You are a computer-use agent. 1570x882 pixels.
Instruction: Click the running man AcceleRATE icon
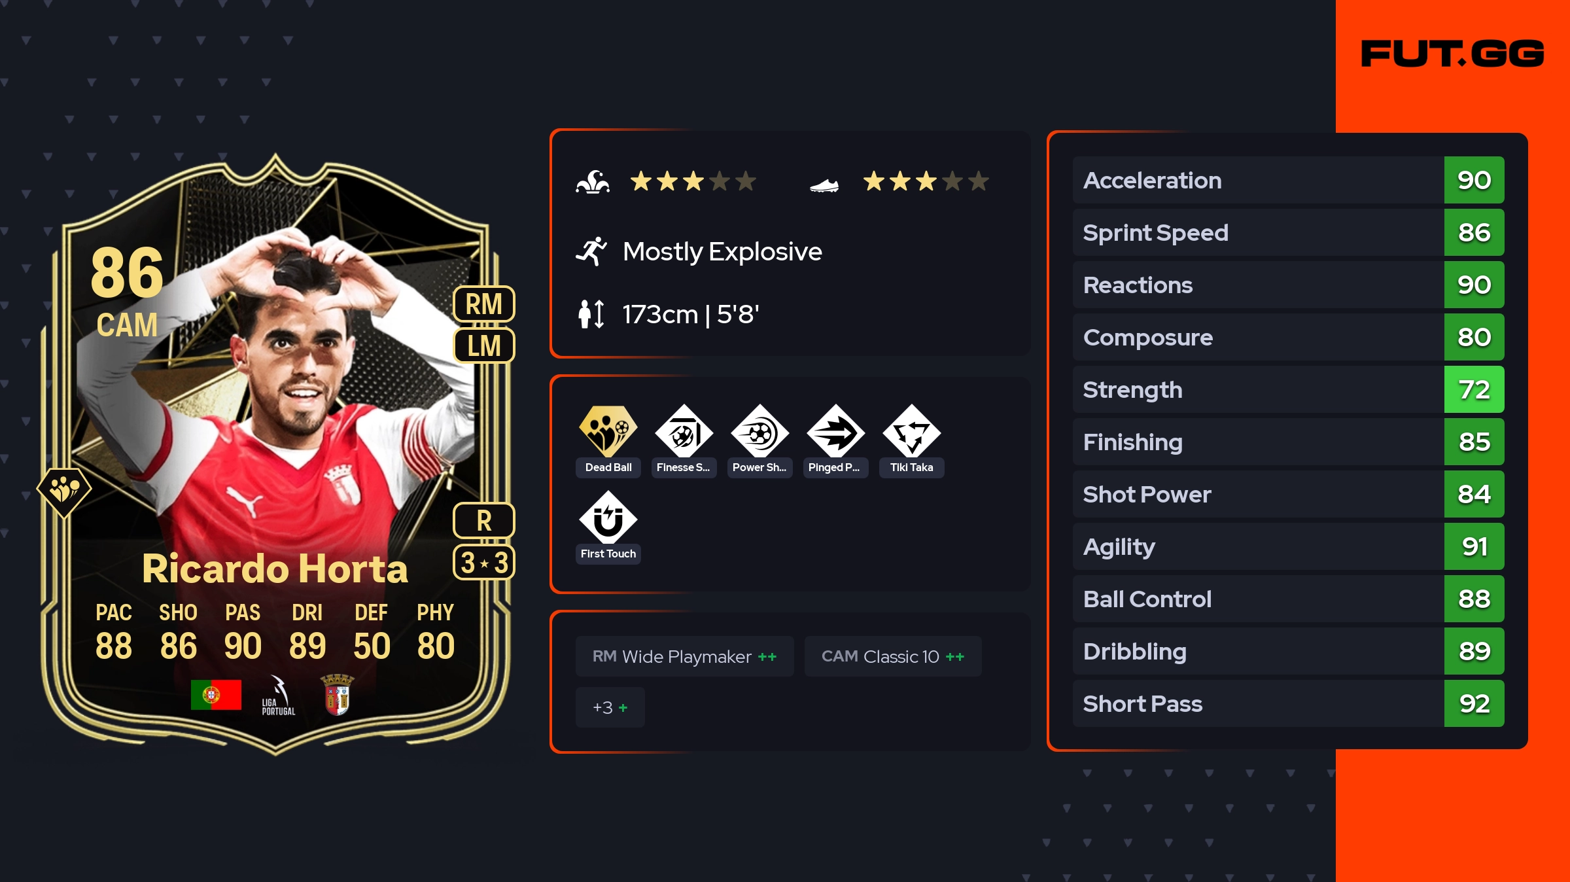click(x=591, y=251)
